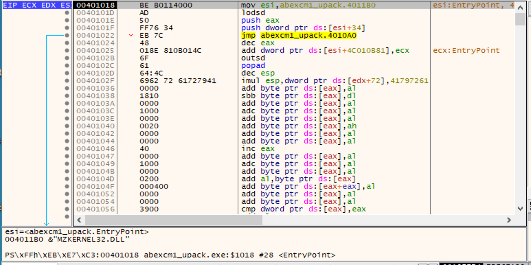Click the horizontal scrollbar right arrow
This screenshot has height=265, width=531.
pyautogui.click(x=509, y=220)
